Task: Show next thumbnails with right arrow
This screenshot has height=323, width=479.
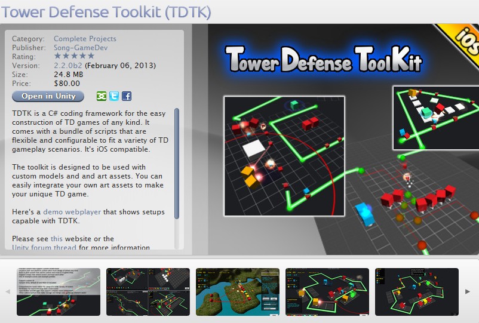Action: tap(468, 291)
